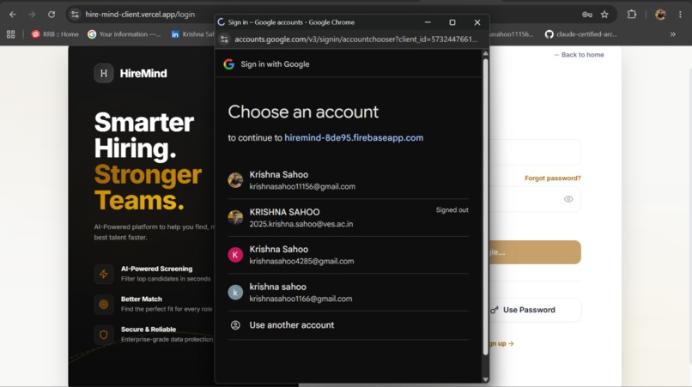Maximize the Google sign-in popup window
This screenshot has height=387, width=692.
[x=452, y=22]
